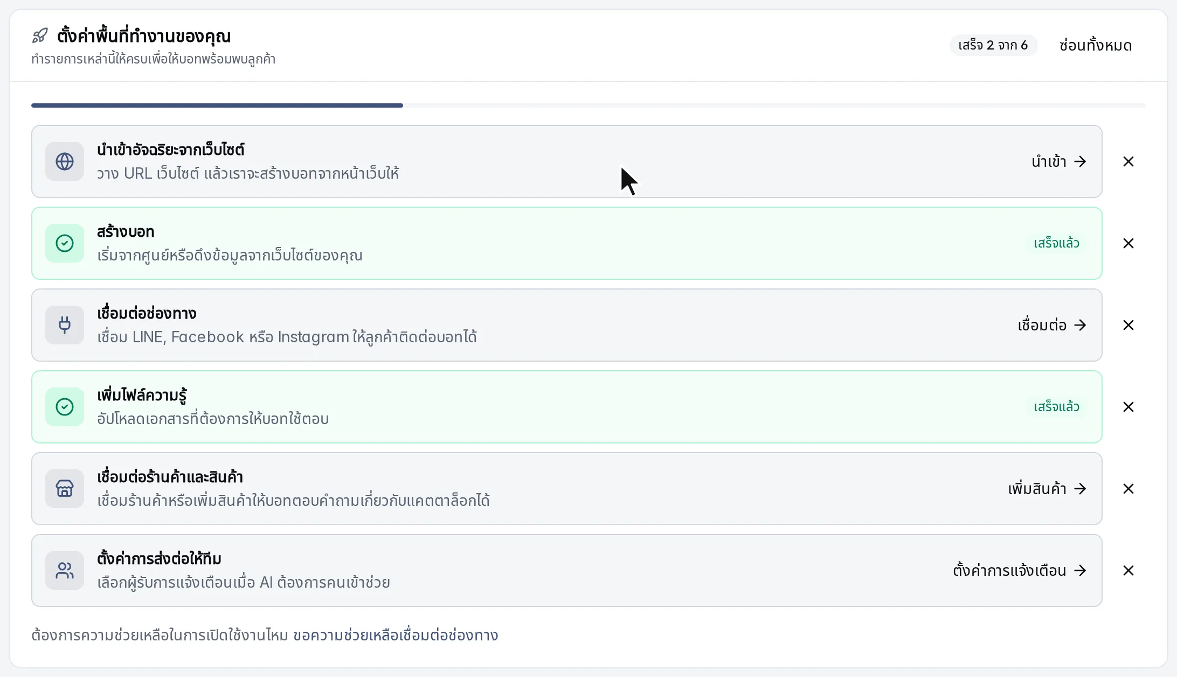Dismiss the นำเข้าอัจฉริยะจากเว็บไซต์ item with X
The height and width of the screenshot is (677, 1177).
pyautogui.click(x=1128, y=161)
